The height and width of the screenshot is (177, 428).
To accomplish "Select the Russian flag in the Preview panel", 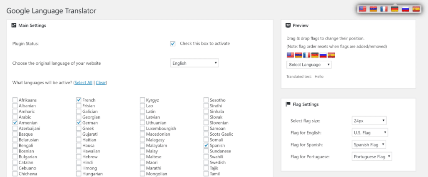I will tap(323, 55).
